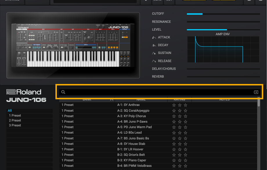This screenshot has height=170, width=267.
Task: Load preset A-6: LD 80s Lead
Action: [129, 132]
